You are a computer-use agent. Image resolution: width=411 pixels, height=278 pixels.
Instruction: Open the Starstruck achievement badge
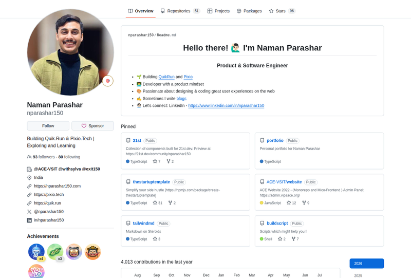[74, 252]
